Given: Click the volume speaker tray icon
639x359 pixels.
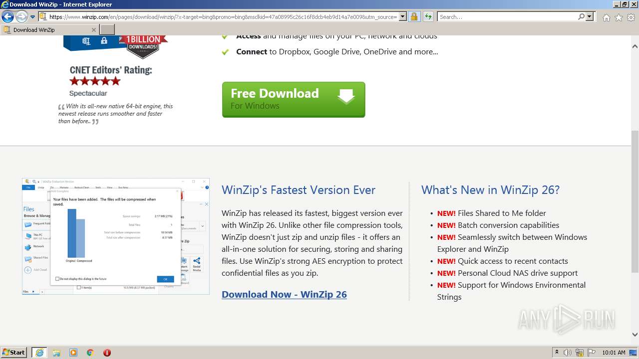Looking at the screenshot, I should [568, 353].
